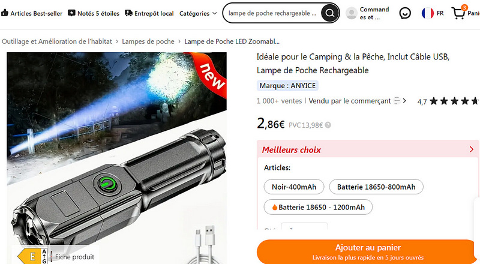Open the shopping cart icon

click(x=458, y=13)
